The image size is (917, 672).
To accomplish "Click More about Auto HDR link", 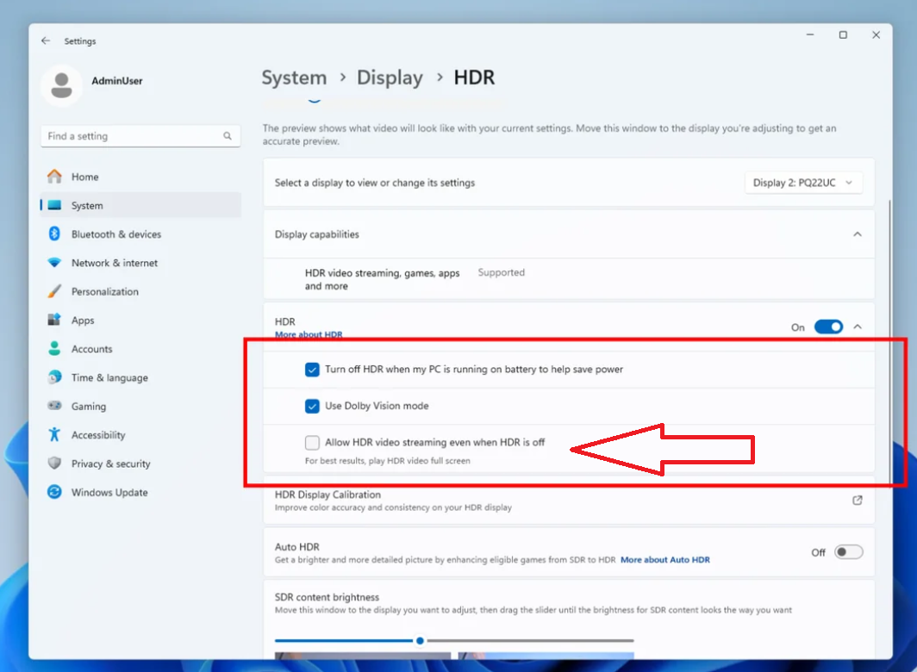I will (x=665, y=560).
